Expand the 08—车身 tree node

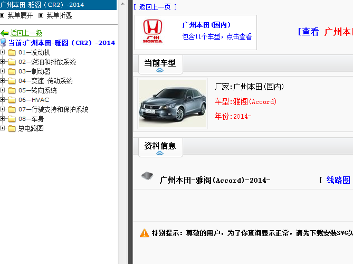2,119
